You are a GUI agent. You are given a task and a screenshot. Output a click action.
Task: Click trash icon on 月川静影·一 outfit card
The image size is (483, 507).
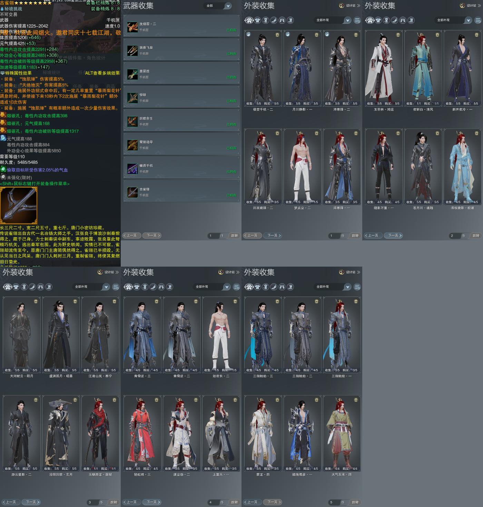pyautogui.click(x=317, y=35)
